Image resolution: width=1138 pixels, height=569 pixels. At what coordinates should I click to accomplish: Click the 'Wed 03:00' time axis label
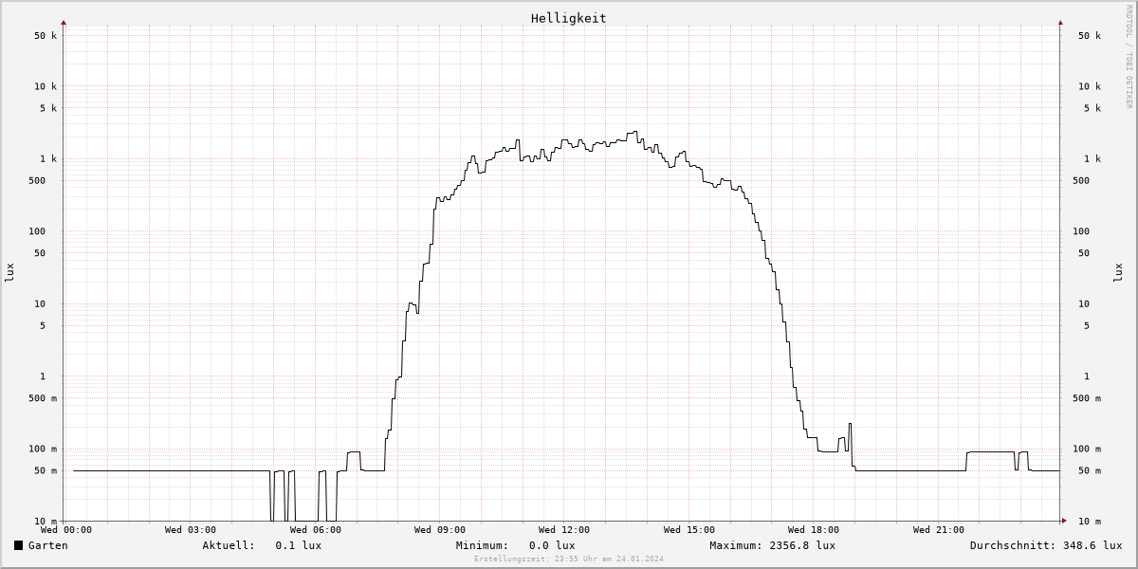[x=191, y=530]
